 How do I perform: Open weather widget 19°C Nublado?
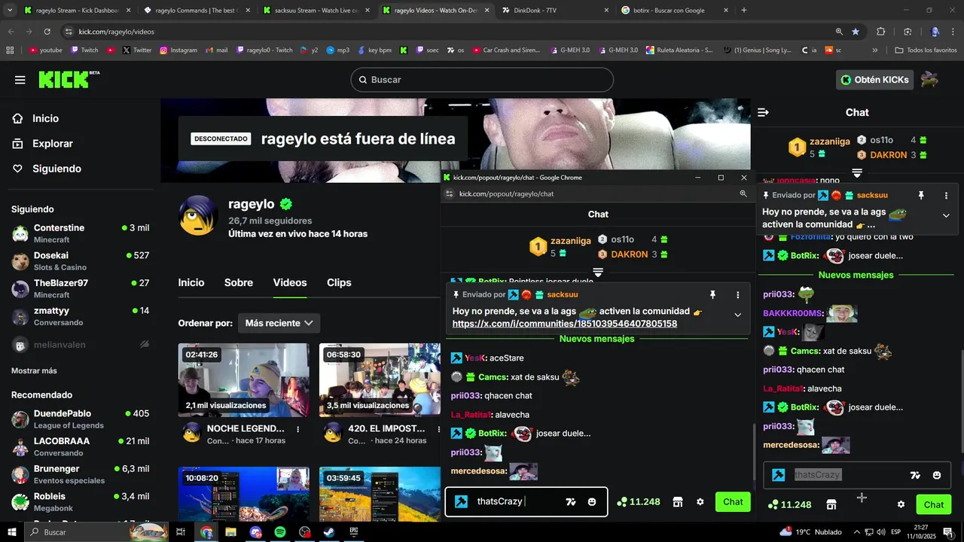(810, 532)
